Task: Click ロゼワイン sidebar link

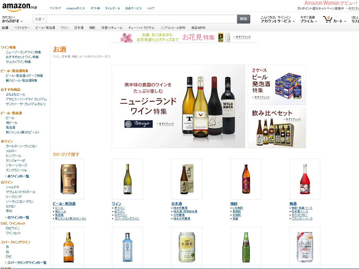Action: [13, 229]
